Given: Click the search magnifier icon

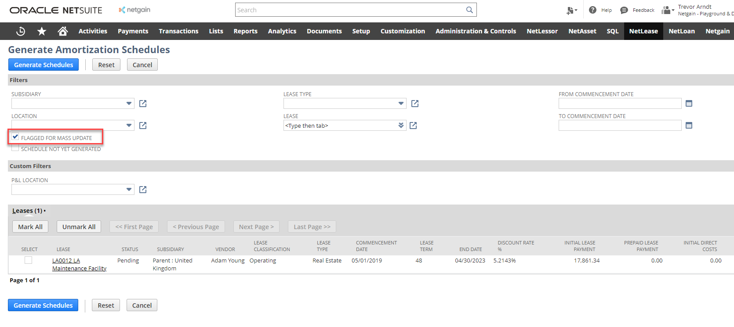Looking at the screenshot, I should coord(469,10).
